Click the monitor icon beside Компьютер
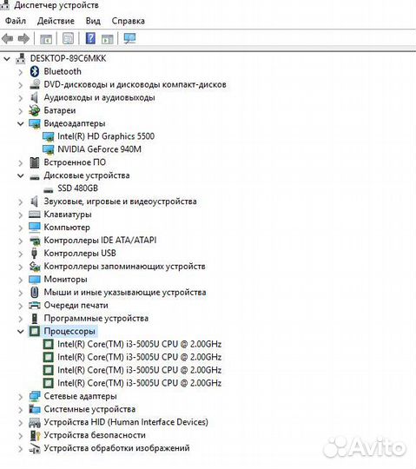The height and width of the screenshot is (469, 416). pos(35,228)
